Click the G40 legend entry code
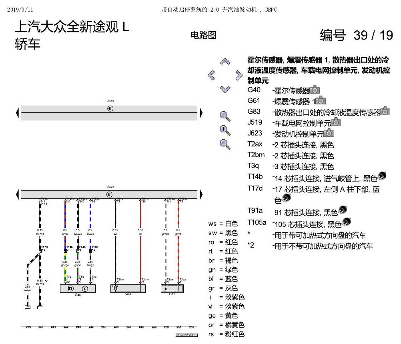The width and height of the screenshot is (401, 344). coord(254,90)
